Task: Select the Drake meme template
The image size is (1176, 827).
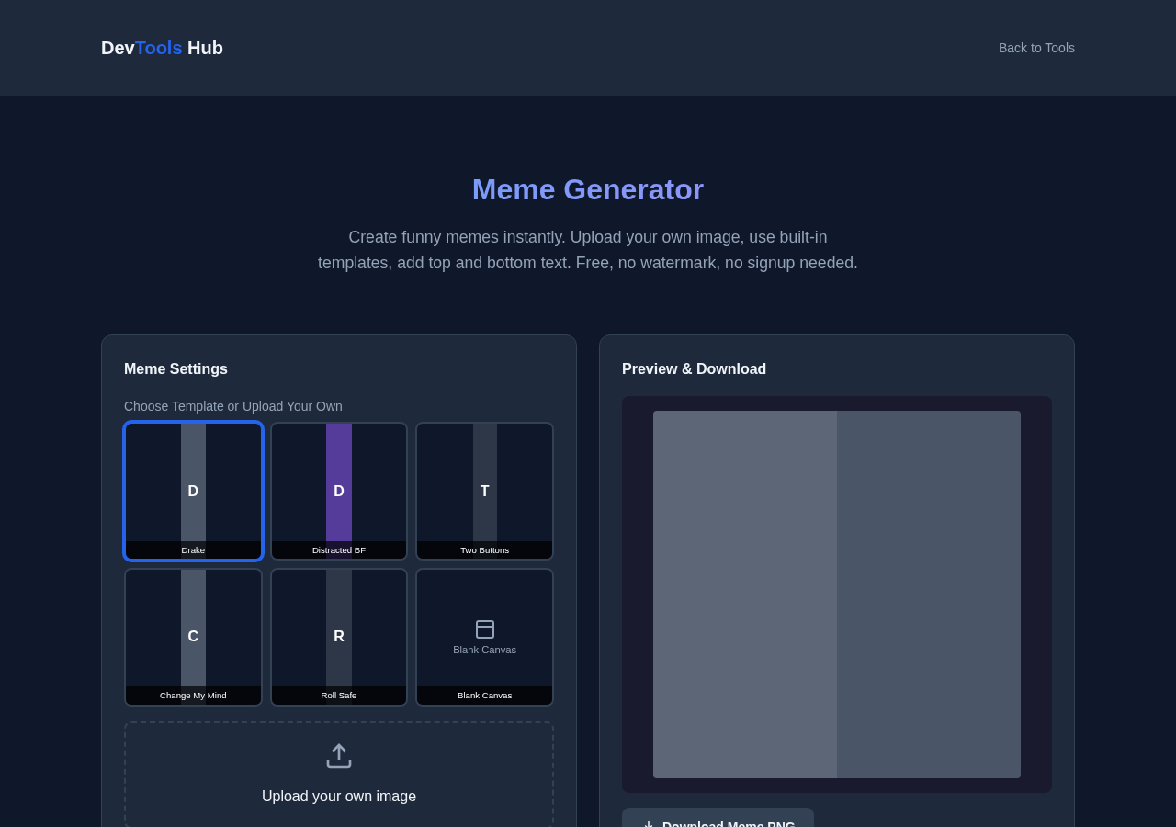Action: 193,491
